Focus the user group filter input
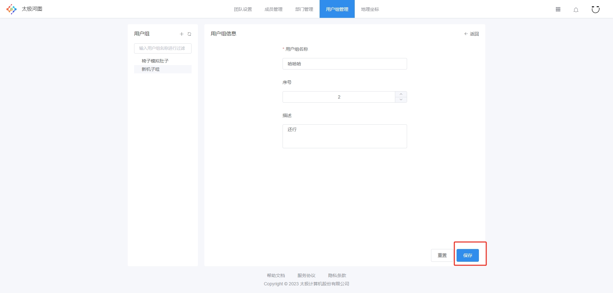The width and height of the screenshot is (613, 293). [x=163, y=48]
